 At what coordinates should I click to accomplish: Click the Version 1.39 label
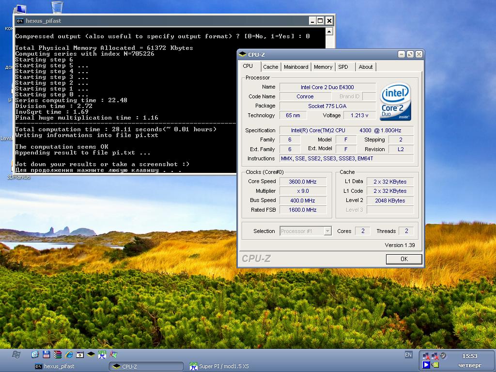tap(400, 245)
